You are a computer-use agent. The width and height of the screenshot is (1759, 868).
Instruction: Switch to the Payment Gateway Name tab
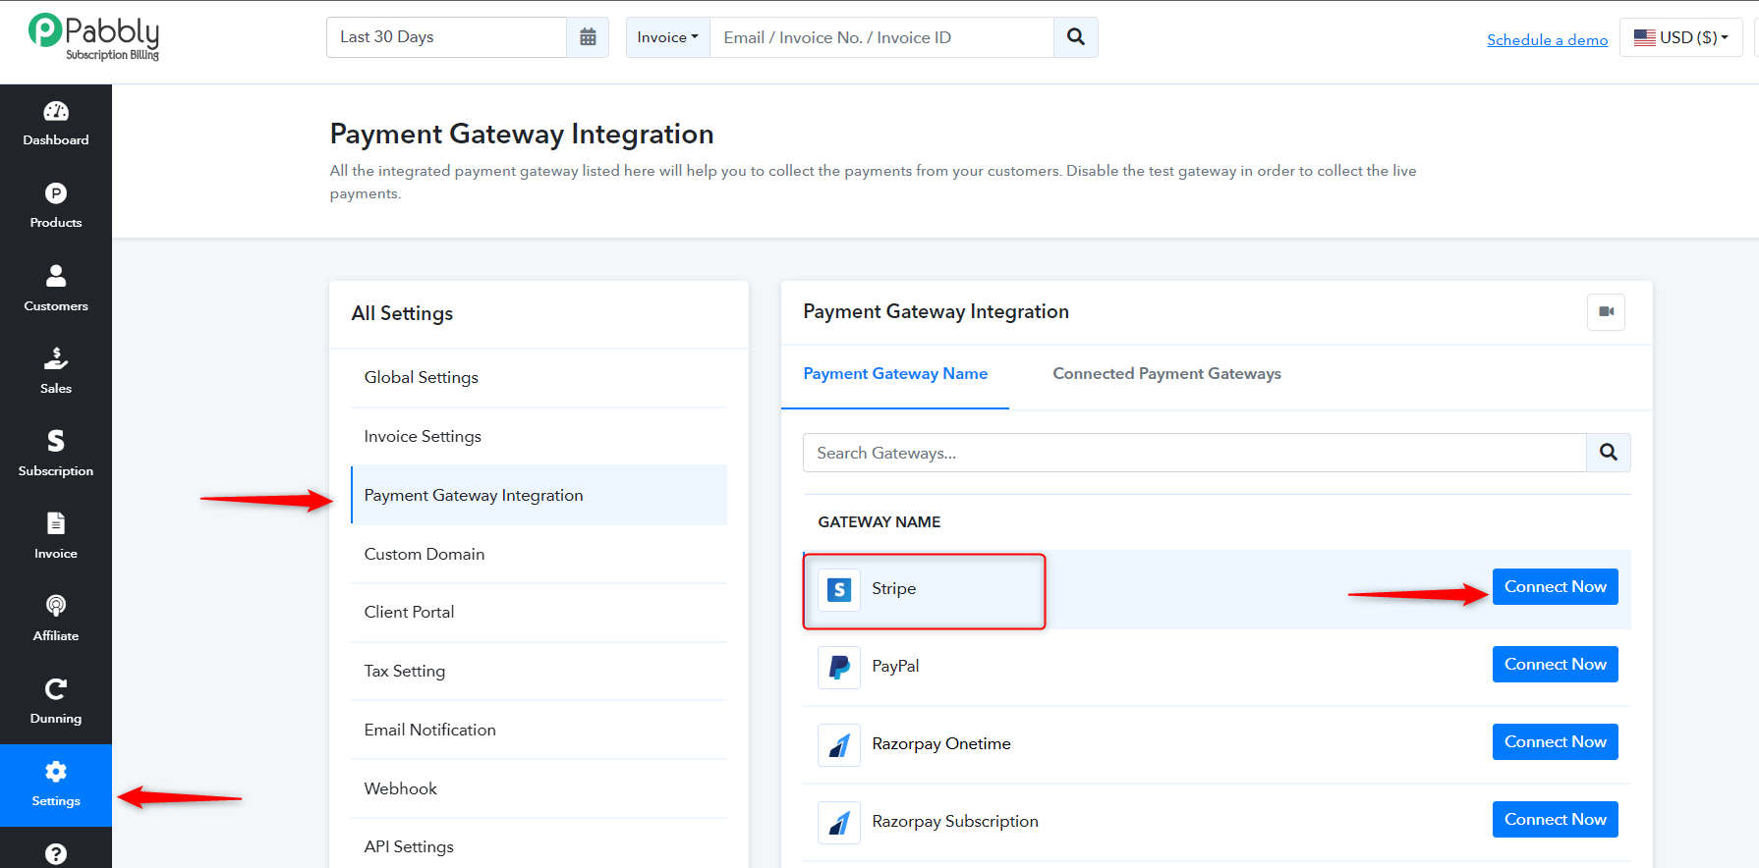895,374
